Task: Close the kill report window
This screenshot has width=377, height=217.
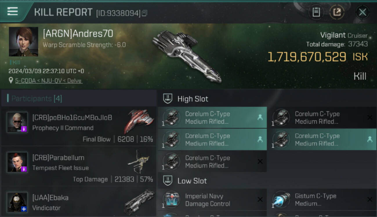Action: [362, 12]
